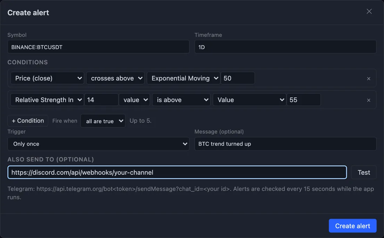Image resolution: width=384 pixels, height=238 pixels.
Task: Remove the Price (close) condition row
Action: pyautogui.click(x=369, y=79)
